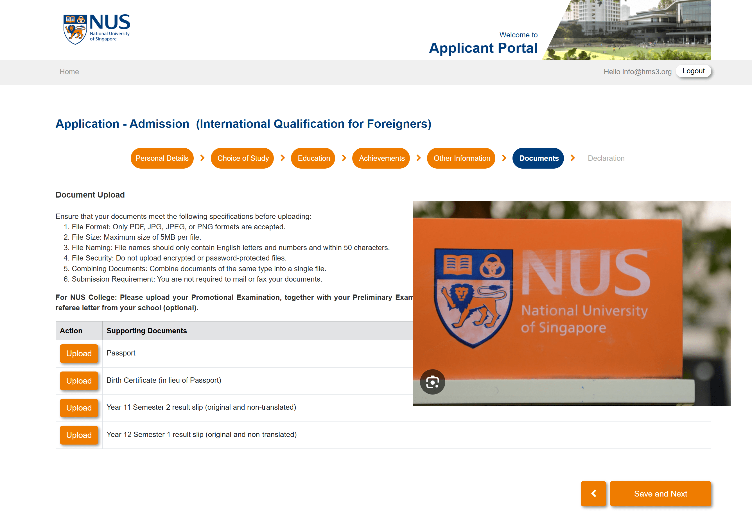The height and width of the screenshot is (512, 752).
Task: Click the image search lens icon
Action: pyautogui.click(x=432, y=382)
